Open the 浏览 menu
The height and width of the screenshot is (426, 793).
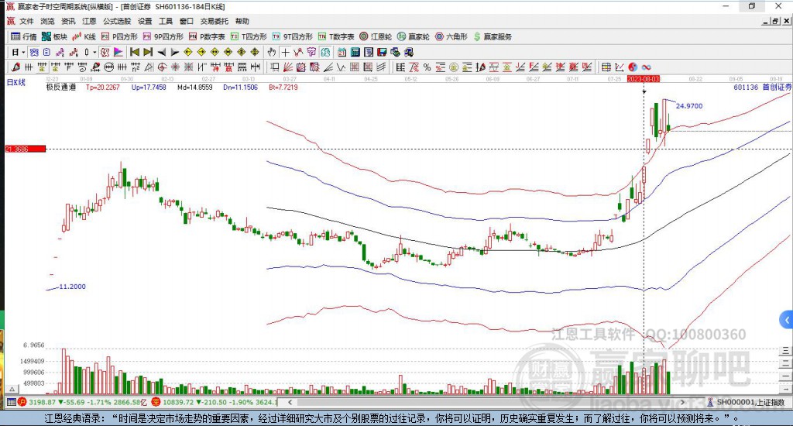pyautogui.click(x=47, y=21)
